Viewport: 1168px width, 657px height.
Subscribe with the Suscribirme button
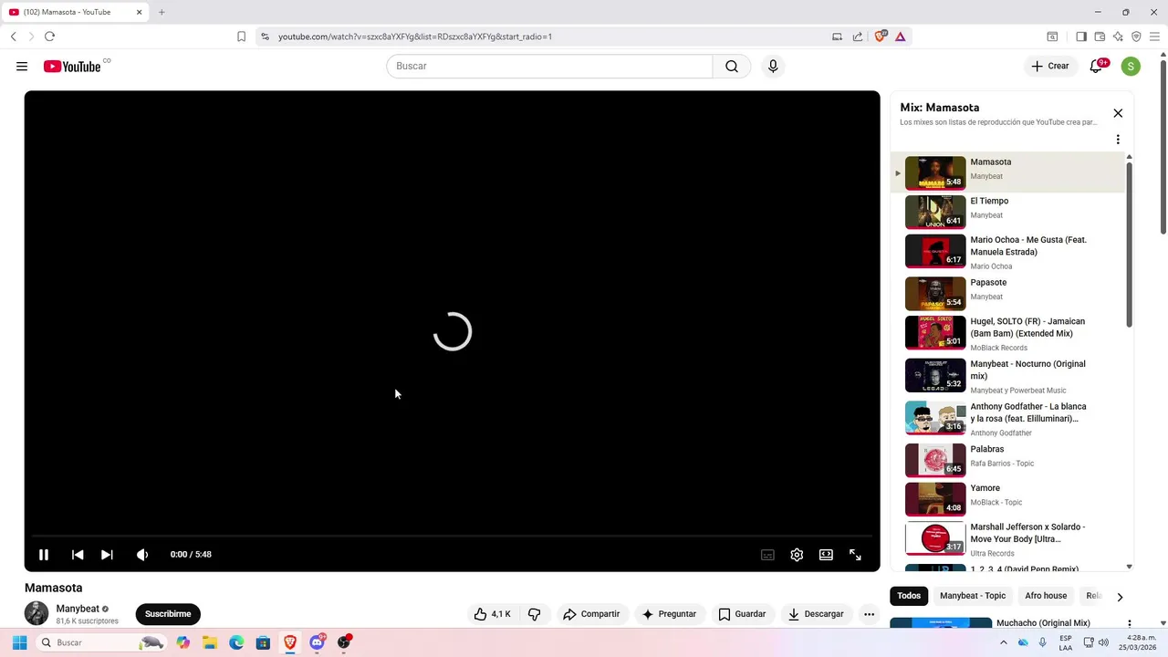[168, 614]
